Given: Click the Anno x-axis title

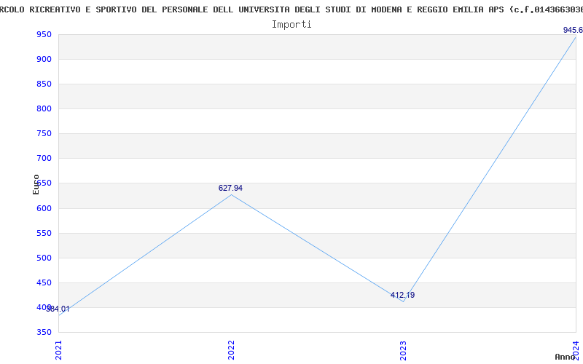Looking at the screenshot, I should pos(566,357).
